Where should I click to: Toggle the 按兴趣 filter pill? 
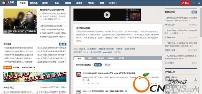coord(98,65)
